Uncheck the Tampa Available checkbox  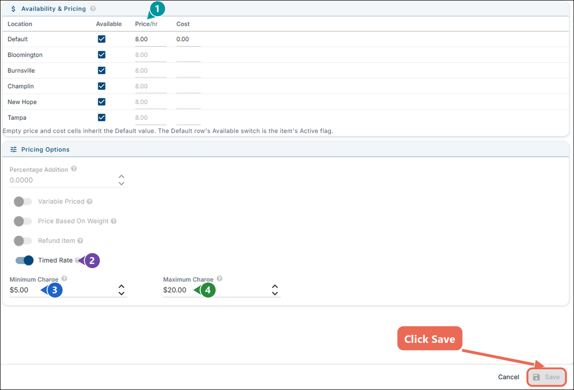(x=102, y=118)
